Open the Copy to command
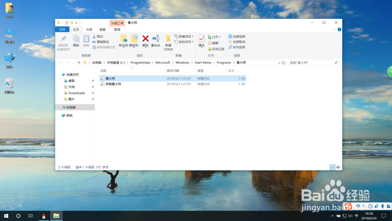 [134, 41]
